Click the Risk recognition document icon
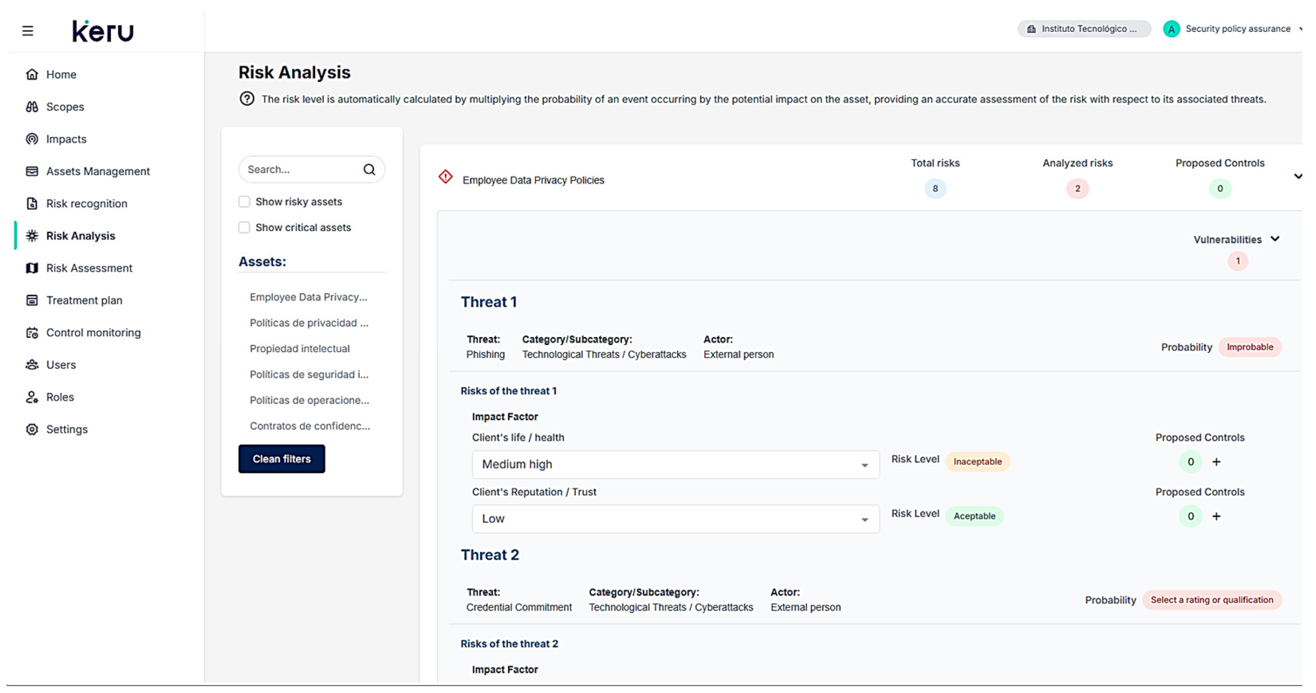 pyautogui.click(x=32, y=204)
